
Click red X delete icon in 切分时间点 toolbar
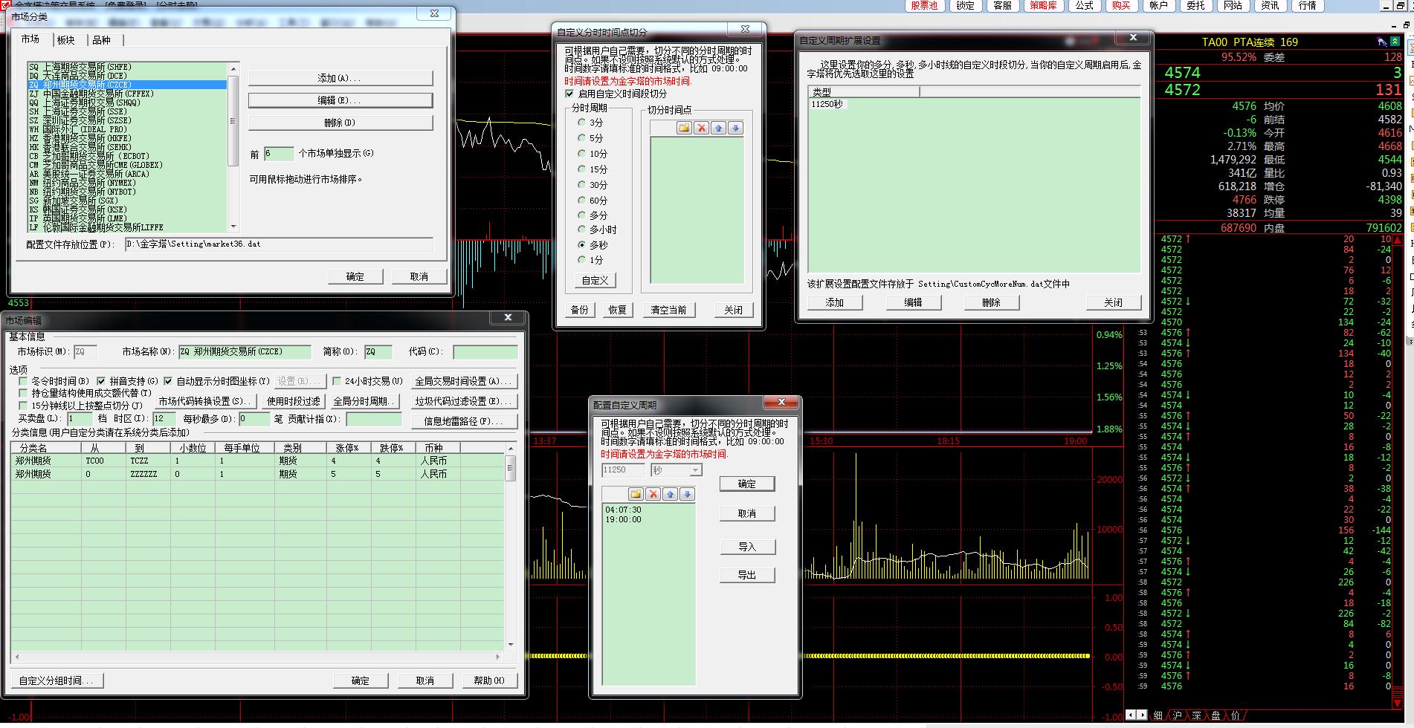(x=701, y=129)
